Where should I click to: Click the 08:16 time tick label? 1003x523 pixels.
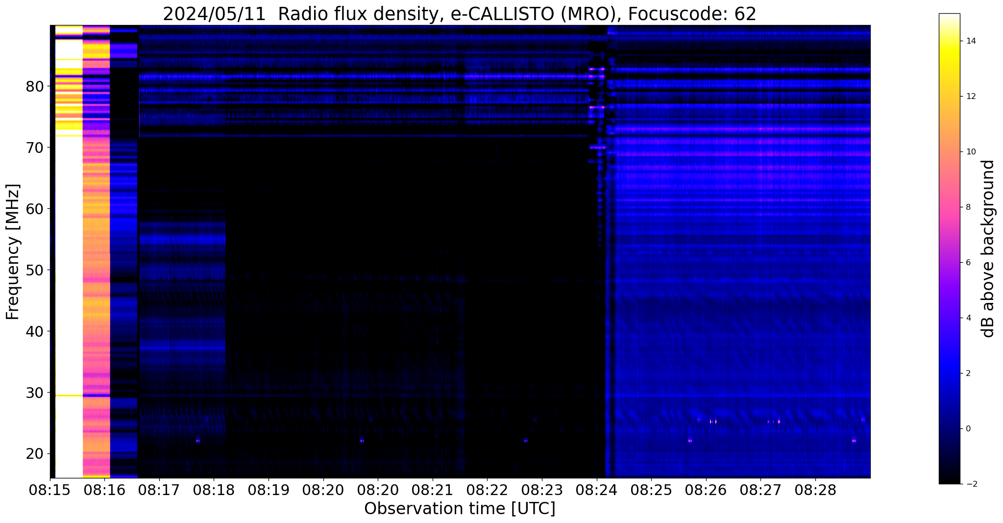(104, 490)
